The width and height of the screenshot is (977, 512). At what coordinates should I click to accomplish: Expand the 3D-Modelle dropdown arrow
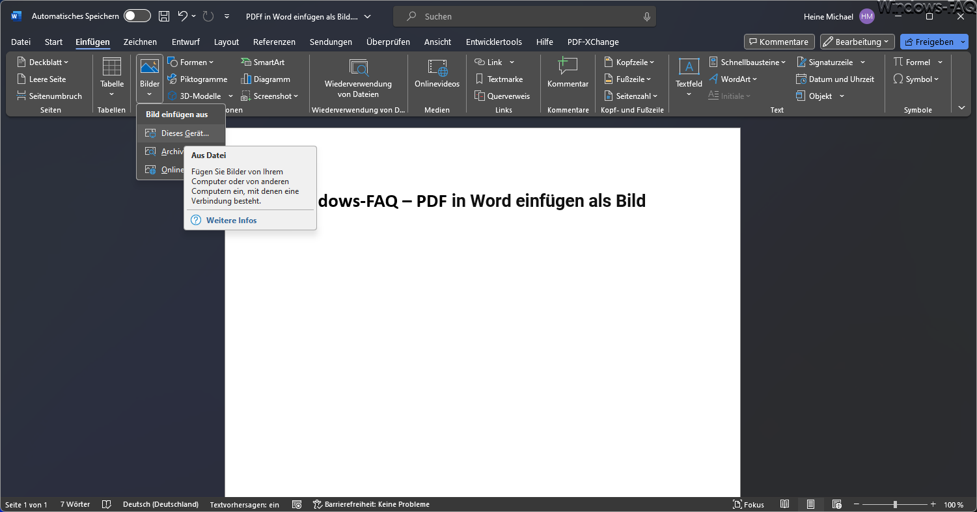230,96
